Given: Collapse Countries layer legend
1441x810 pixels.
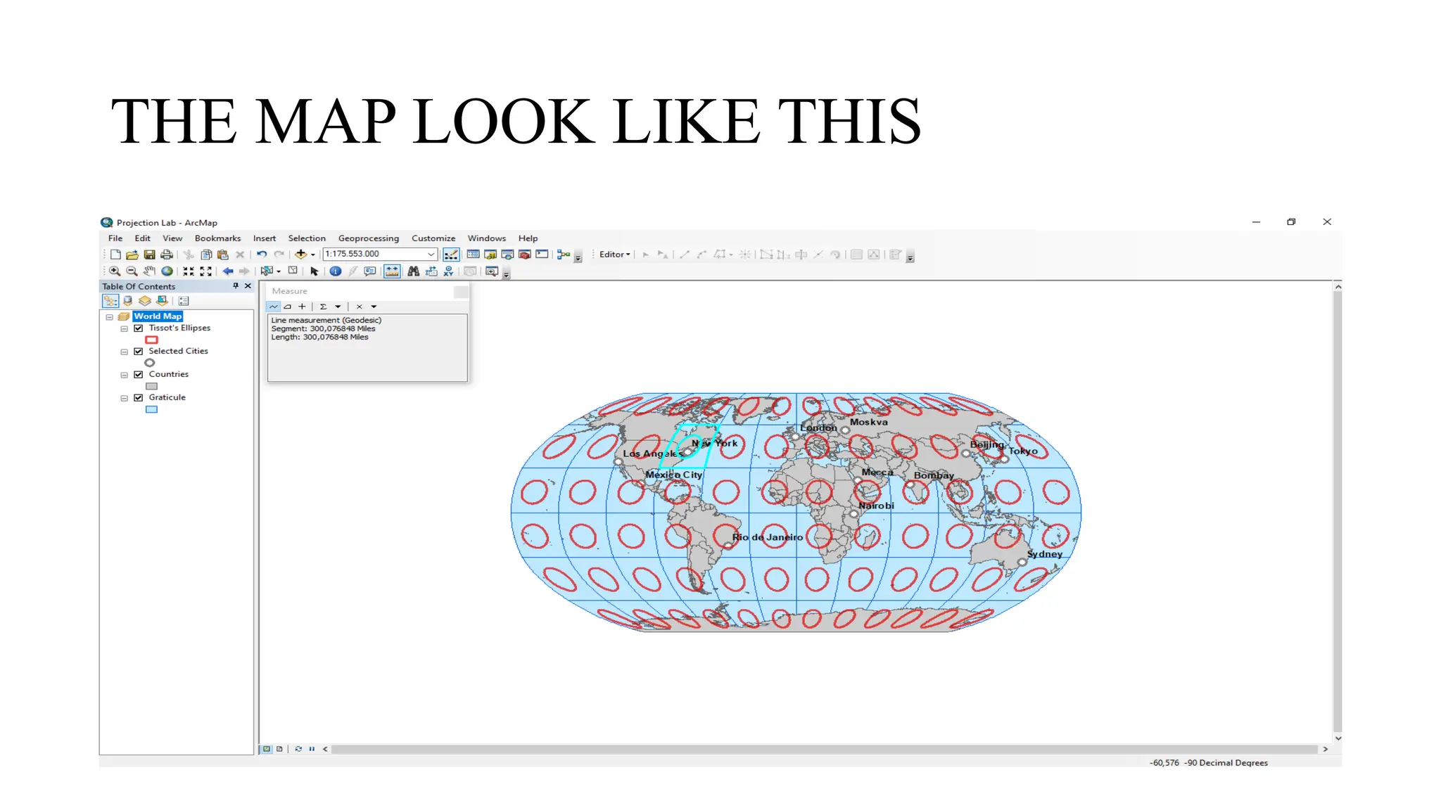Looking at the screenshot, I should pos(125,375).
